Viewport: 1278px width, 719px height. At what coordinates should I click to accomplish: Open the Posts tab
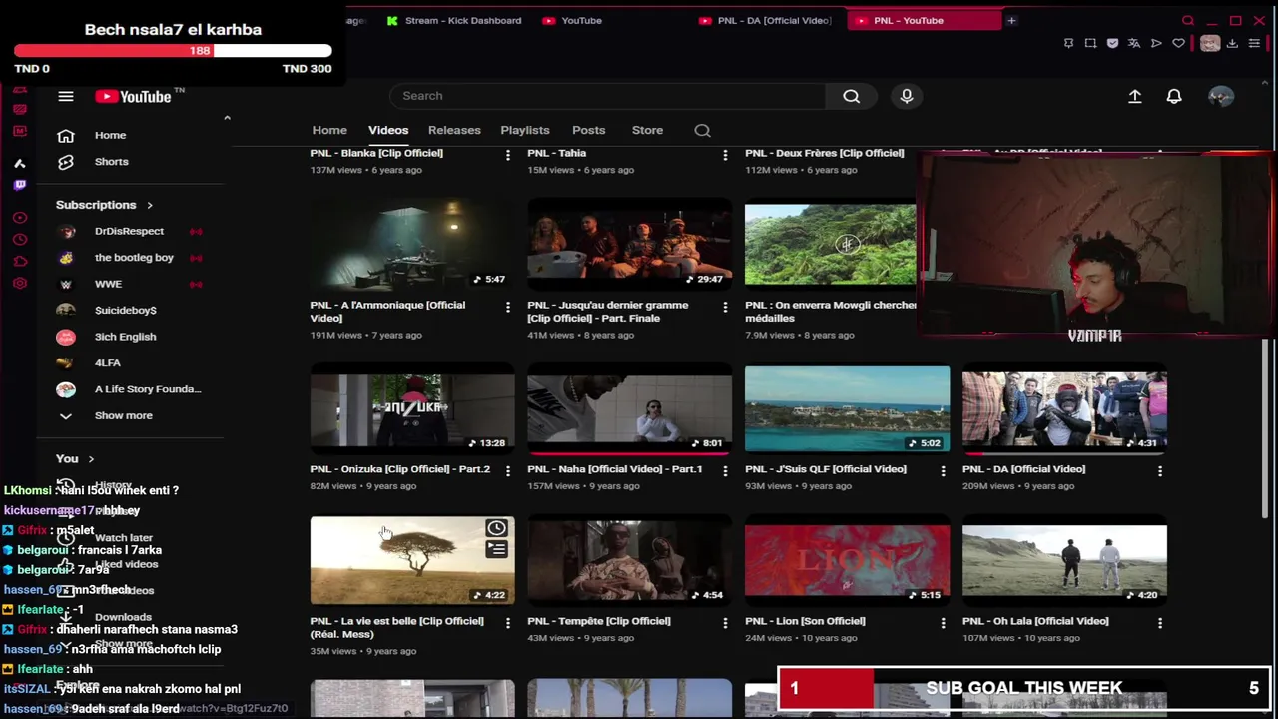(x=589, y=130)
